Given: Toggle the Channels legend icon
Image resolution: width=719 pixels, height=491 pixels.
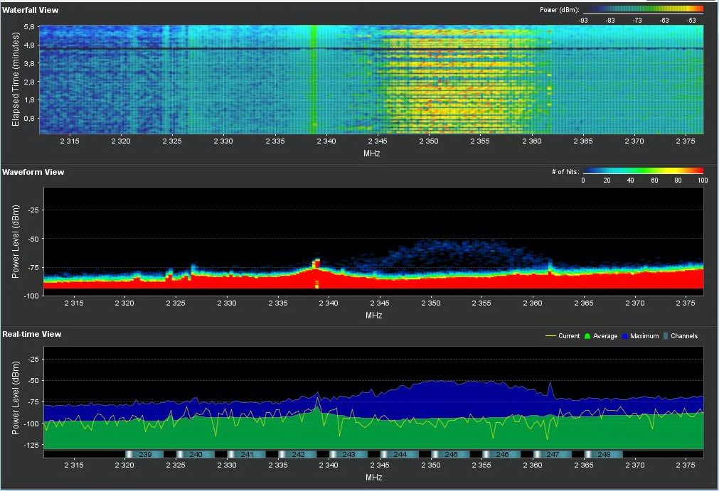Looking at the screenshot, I should tap(665, 336).
